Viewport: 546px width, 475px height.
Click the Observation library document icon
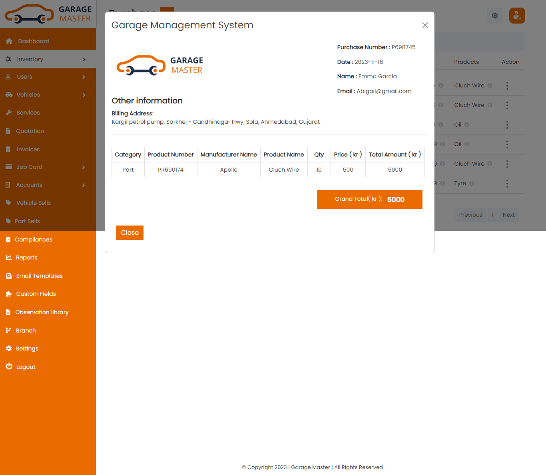(x=8, y=312)
